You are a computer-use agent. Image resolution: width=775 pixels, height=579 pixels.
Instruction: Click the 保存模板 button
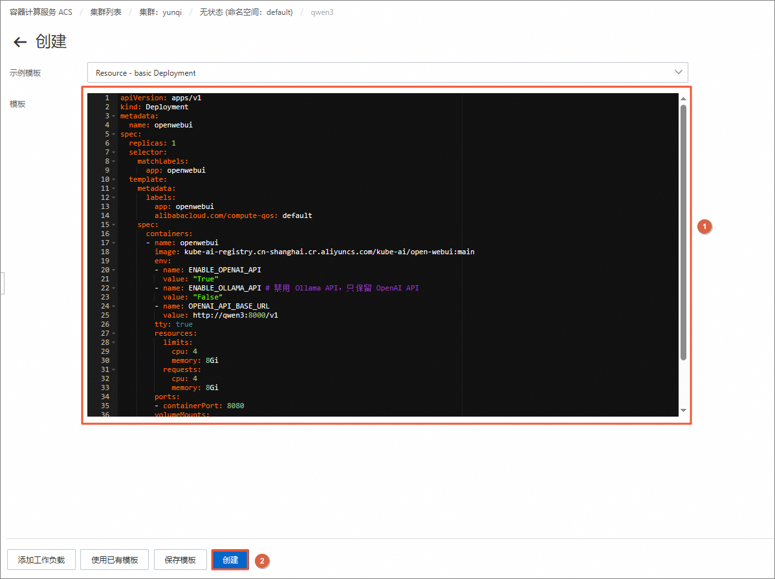click(180, 560)
